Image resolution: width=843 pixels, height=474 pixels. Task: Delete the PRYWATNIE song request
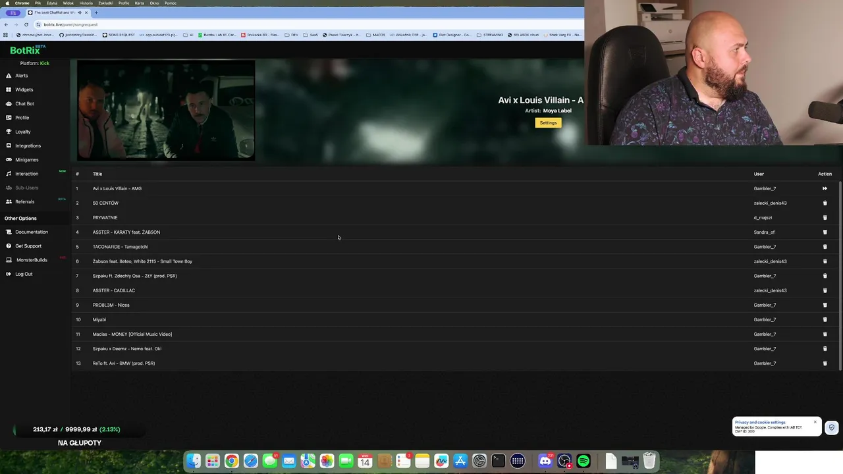click(825, 217)
